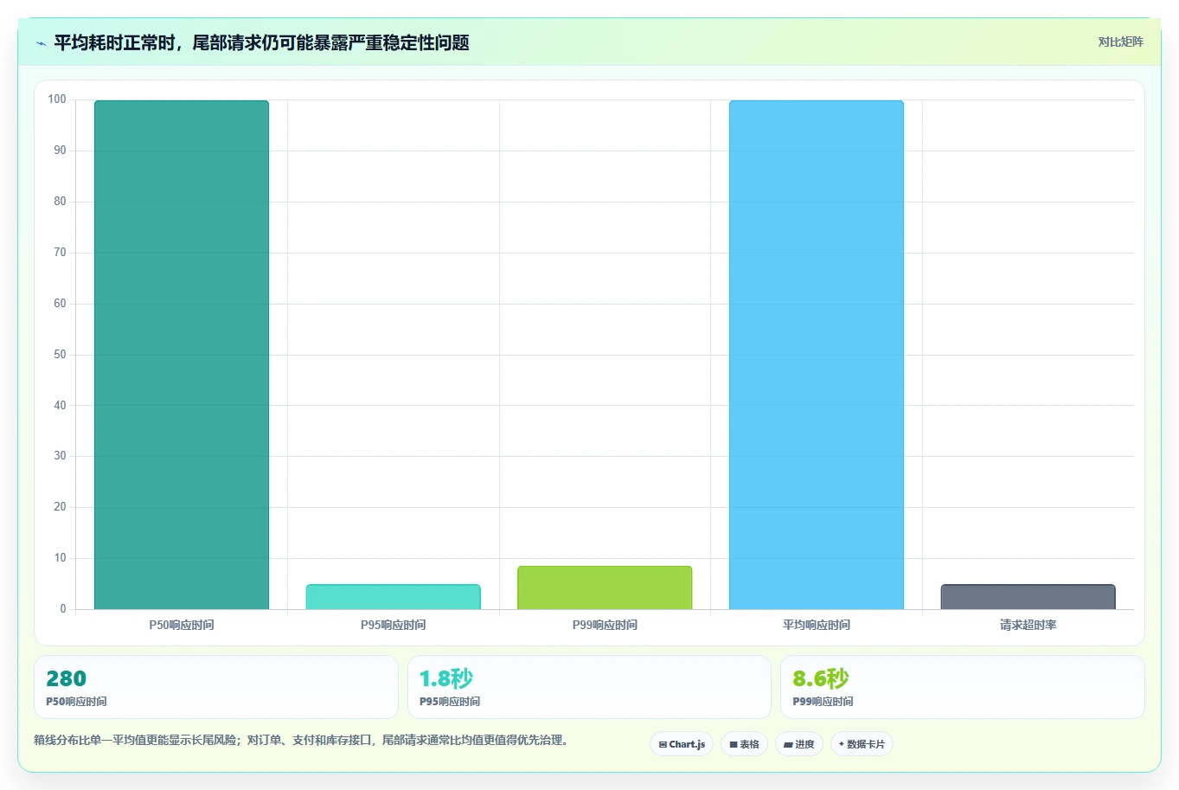1179x790 pixels.
Task: Click the 280 value card
Action: coord(216,687)
